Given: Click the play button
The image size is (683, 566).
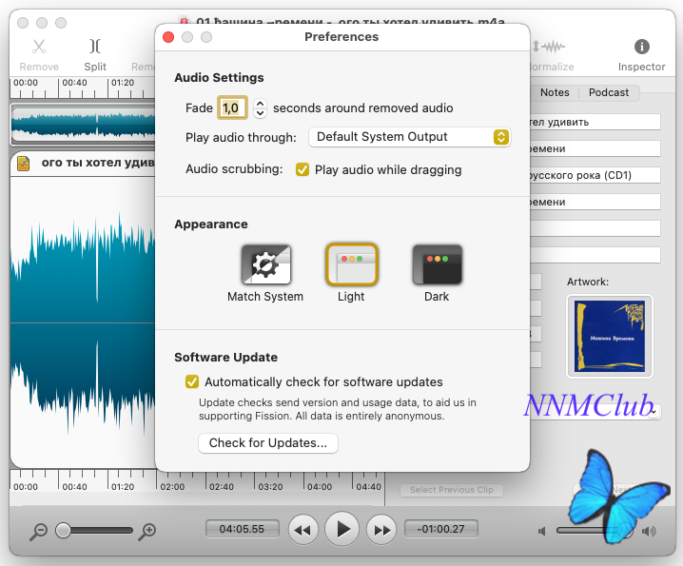Looking at the screenshot, I should (342, 530).
